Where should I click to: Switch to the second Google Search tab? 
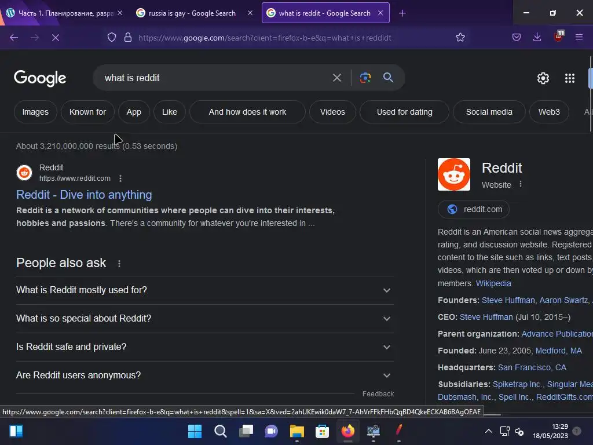191,13
